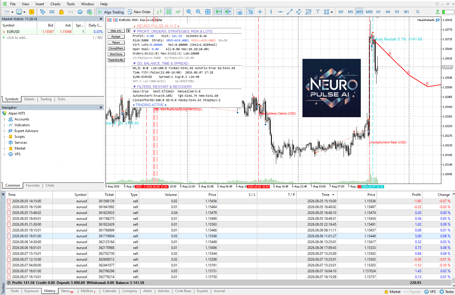Switch to H1 timeframe

pos(378,12)
